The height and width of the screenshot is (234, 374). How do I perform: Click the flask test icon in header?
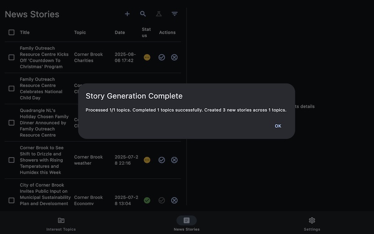(x=158, y=14)
